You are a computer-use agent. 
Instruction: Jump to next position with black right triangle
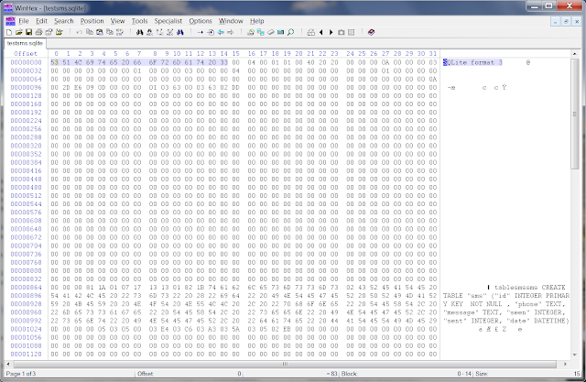tap(331, 32)
